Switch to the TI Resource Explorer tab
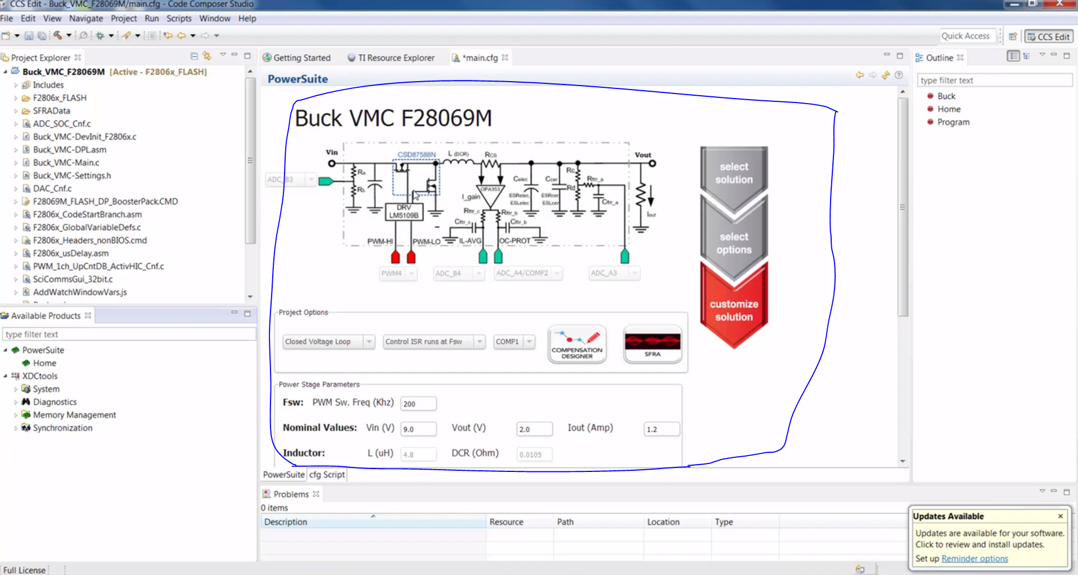Screen dimensions: 1078x575 [391, 57]
